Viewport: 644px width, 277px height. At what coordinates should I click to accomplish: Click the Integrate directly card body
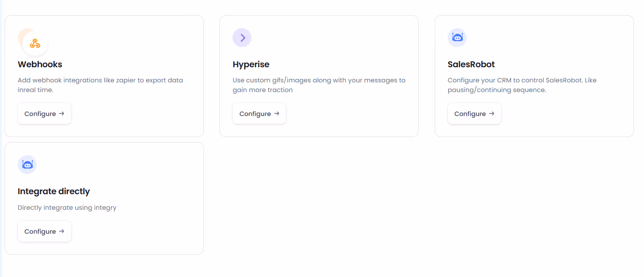pos(104,198)
